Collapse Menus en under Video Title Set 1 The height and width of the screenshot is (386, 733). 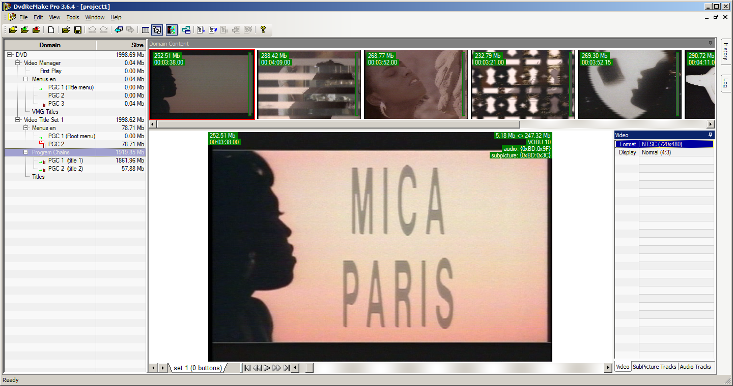click(x=26, y=128)
